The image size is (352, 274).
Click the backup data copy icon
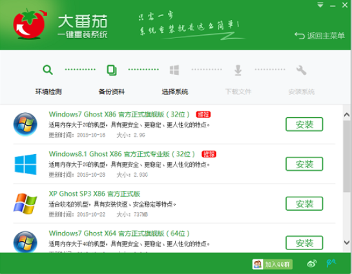[112, 70]
